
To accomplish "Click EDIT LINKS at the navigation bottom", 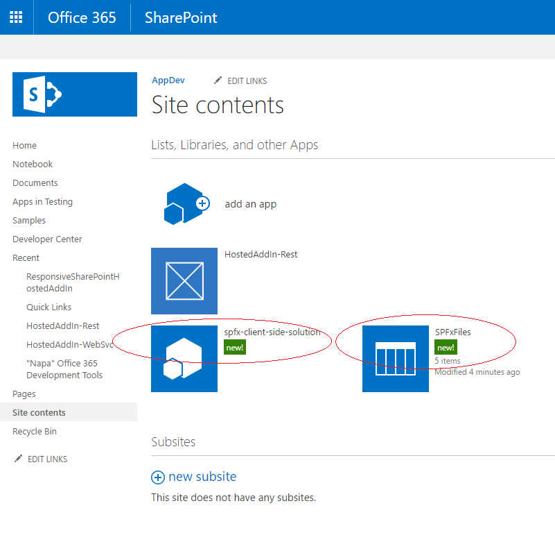I will [48, 459].
